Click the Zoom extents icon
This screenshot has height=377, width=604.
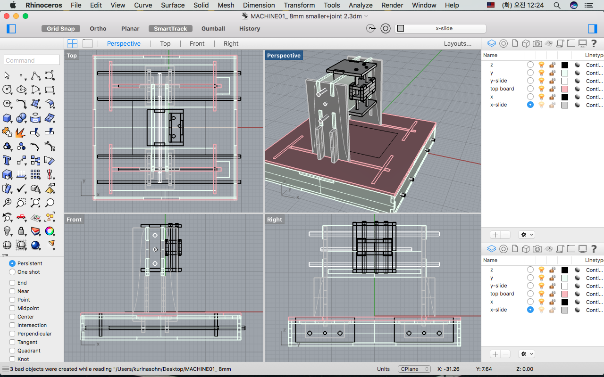(35, 203)
